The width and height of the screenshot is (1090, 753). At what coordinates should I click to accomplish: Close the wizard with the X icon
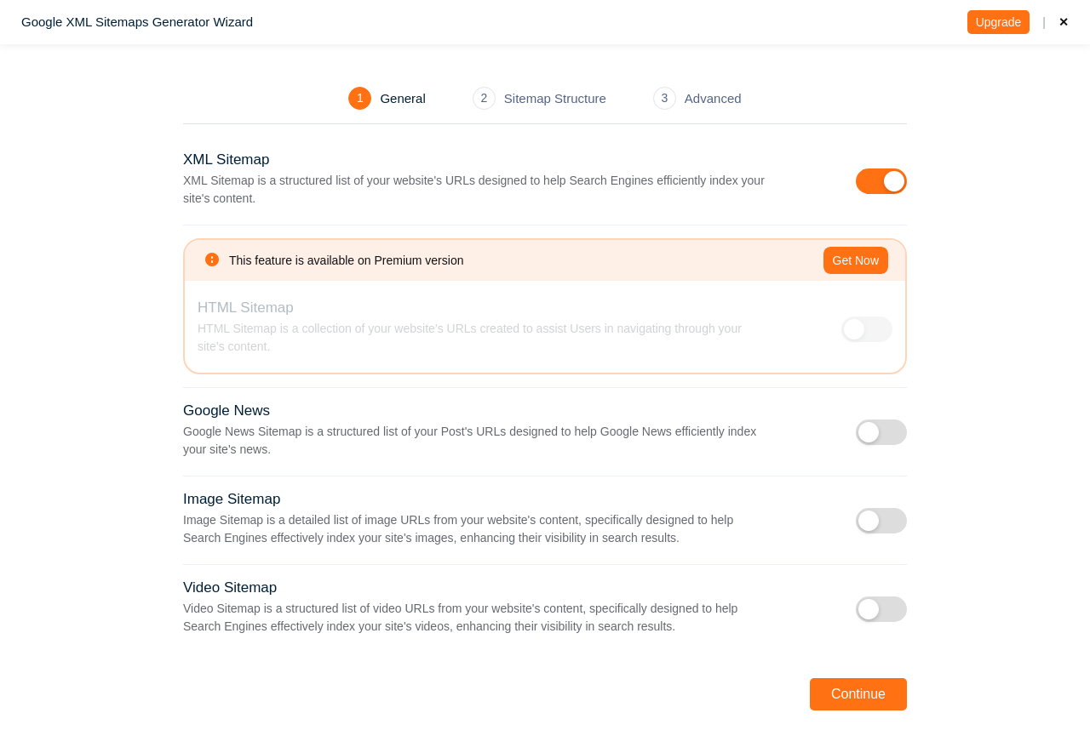pyautogui.click(x=1064, y=22)
